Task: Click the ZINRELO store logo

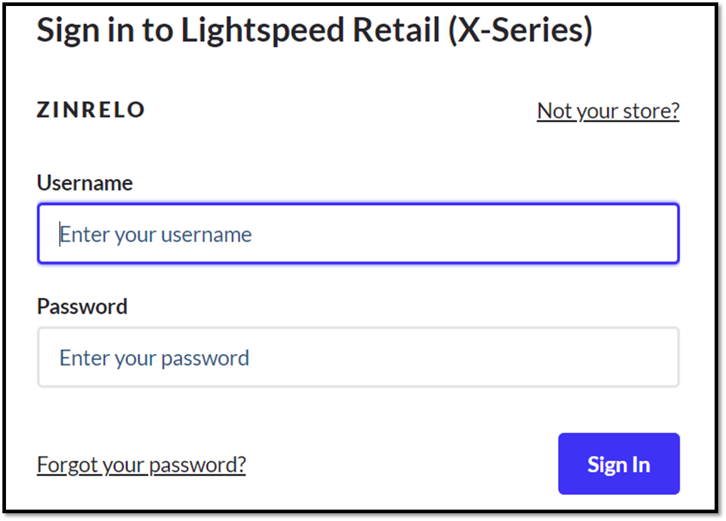Action: tap(91, 110)
